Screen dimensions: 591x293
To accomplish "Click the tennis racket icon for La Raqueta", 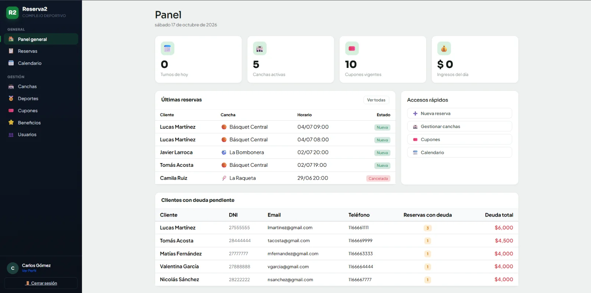I will pos(224,178).
